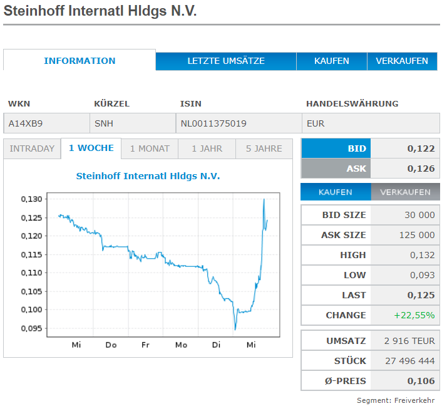
Task: Click the Kürzel value SNH
Action: [104, 123]
